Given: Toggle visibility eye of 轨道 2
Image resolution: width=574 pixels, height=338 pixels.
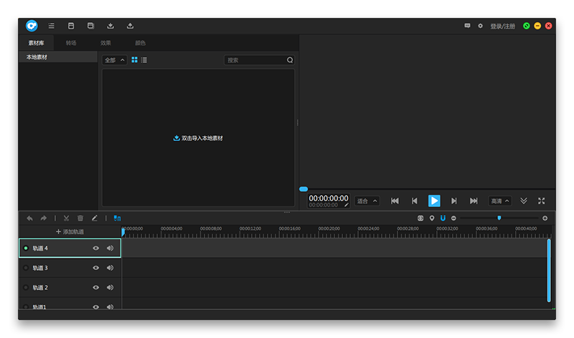Looking at the screenshot, I should point(96,288).
